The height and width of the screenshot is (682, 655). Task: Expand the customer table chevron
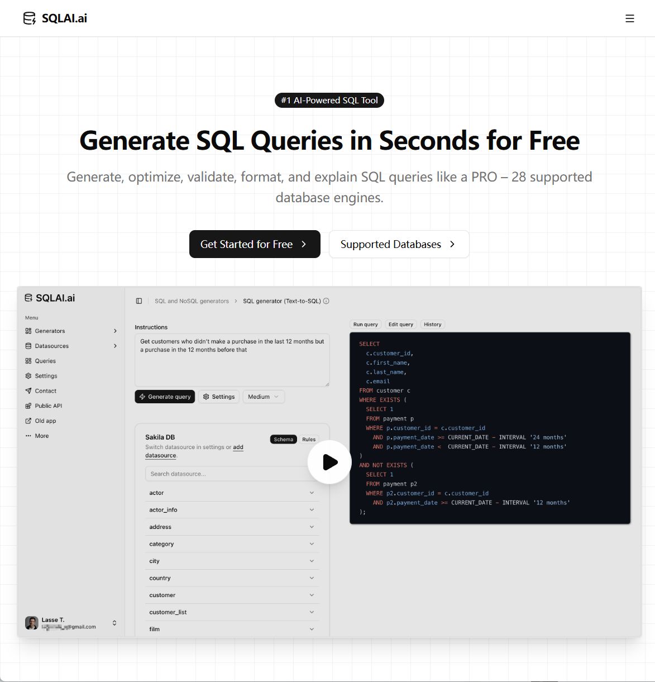click(x=312, y=595)
